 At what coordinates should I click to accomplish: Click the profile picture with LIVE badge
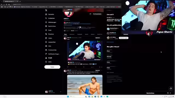[69, 14]
